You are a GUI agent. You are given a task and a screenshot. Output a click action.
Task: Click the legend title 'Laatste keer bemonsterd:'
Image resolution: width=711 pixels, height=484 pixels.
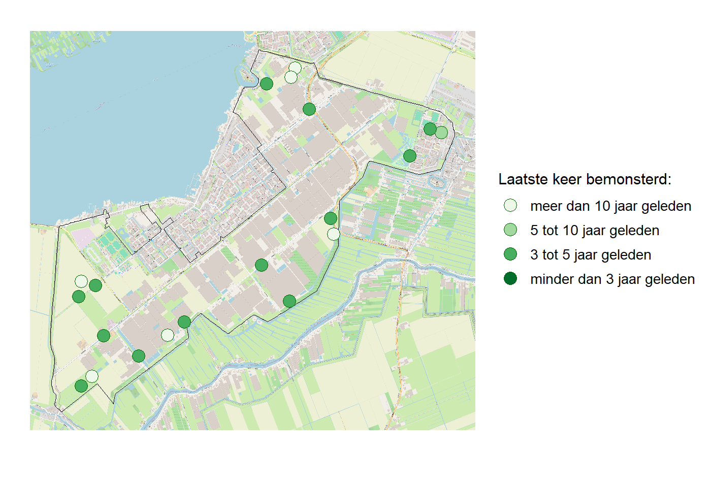(585, 179)
